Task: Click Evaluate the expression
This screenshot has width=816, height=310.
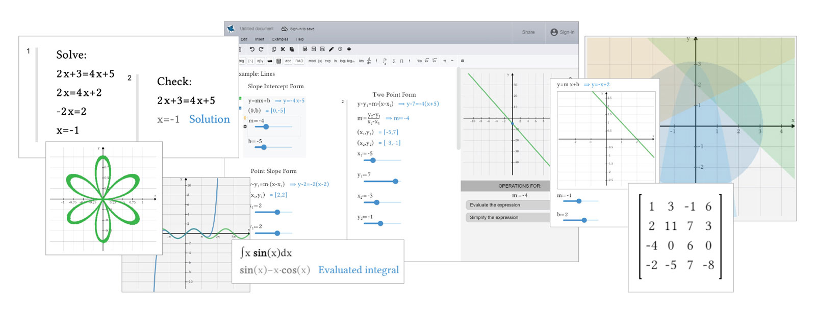Action: pos(507,205)
